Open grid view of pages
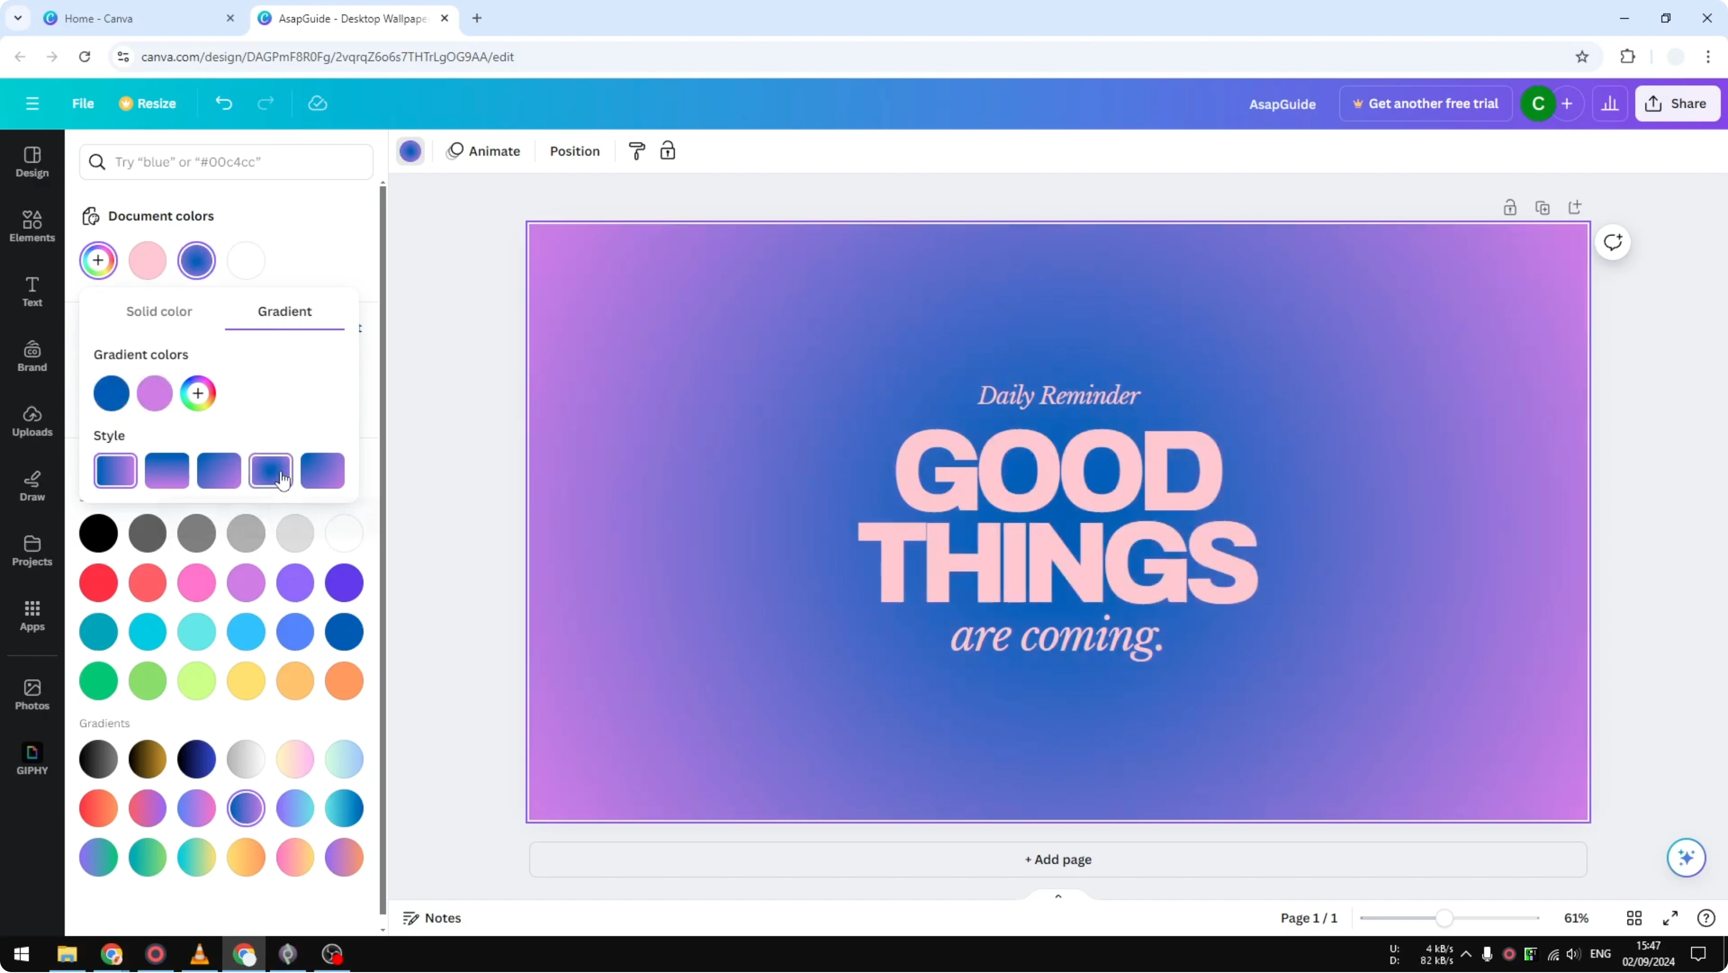The image size is (1728, 973). click(x=1634, y=918)
